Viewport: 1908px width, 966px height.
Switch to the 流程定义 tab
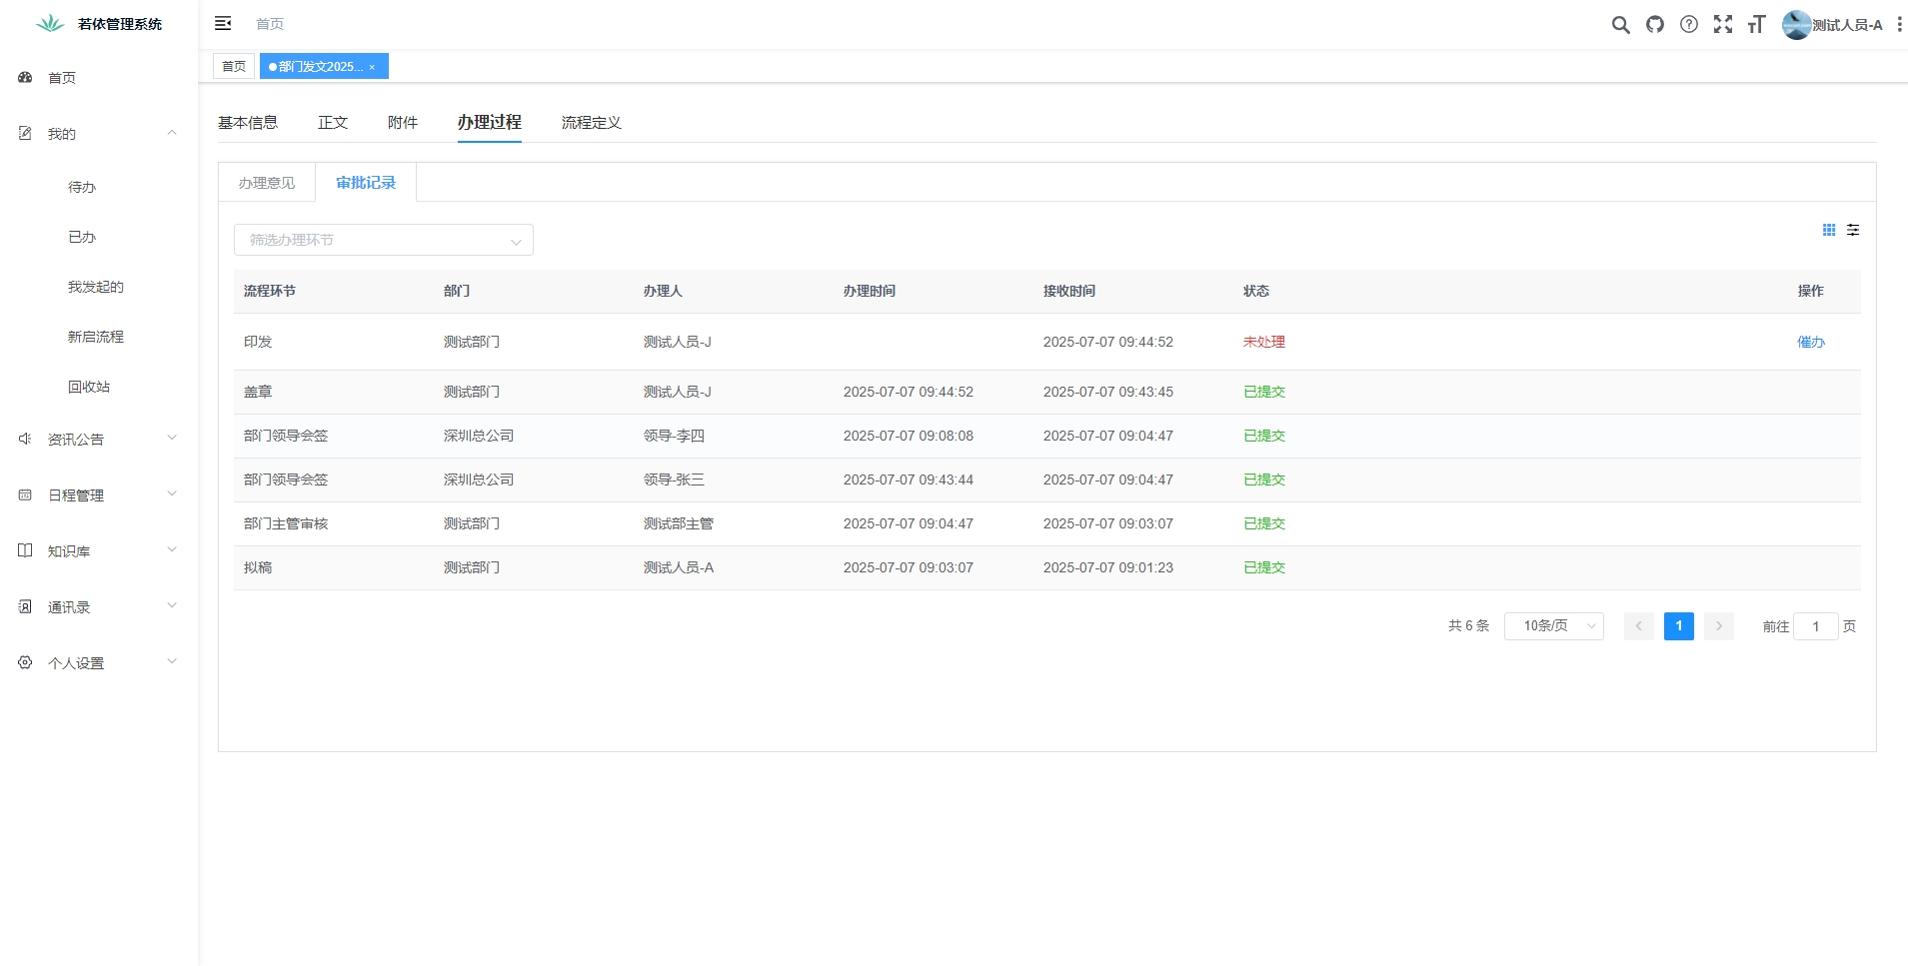click(592, 123)
